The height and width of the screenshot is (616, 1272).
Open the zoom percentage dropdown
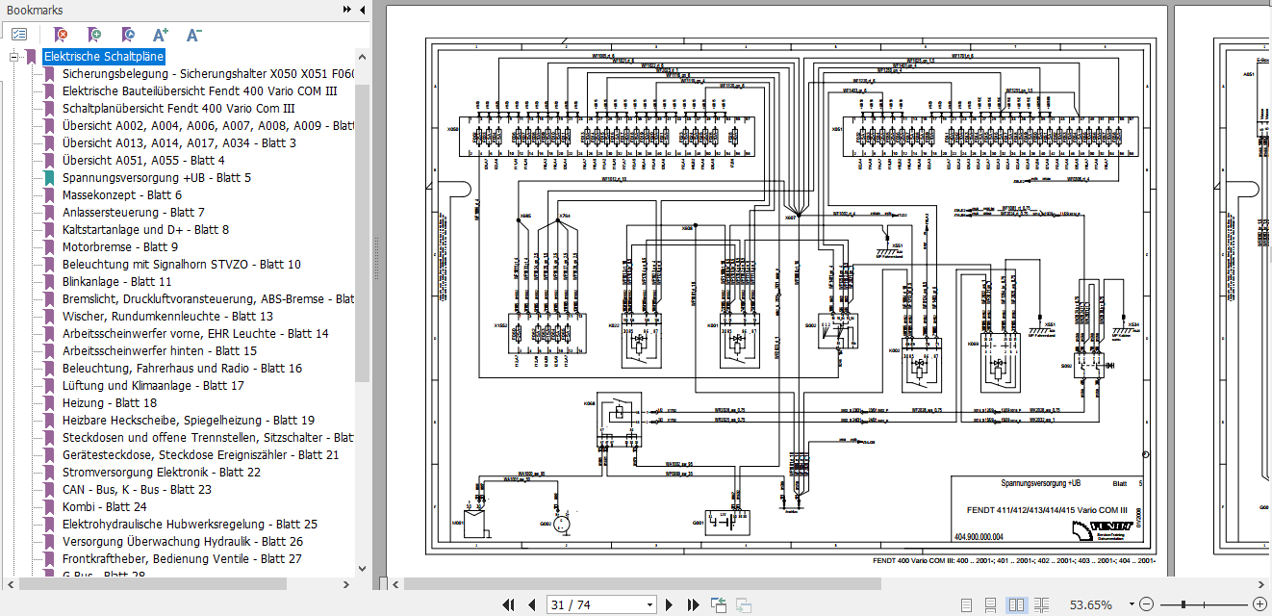tap(1131, 604)
